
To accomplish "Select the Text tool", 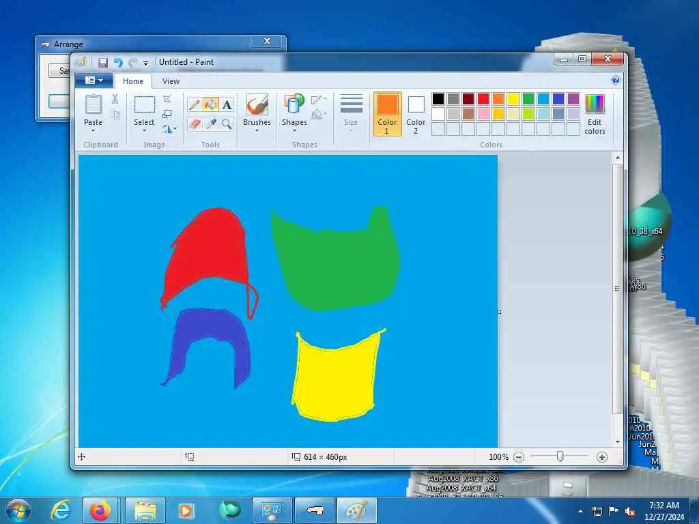I will click(227, 104).
